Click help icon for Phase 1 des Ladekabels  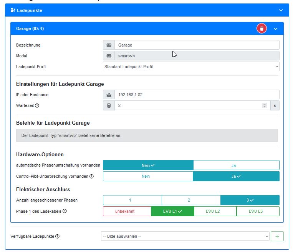tap(65, 211)
